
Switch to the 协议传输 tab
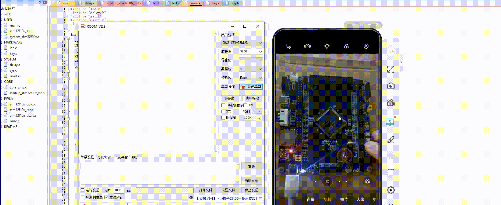pyautogui.click(x=121, y=158)
